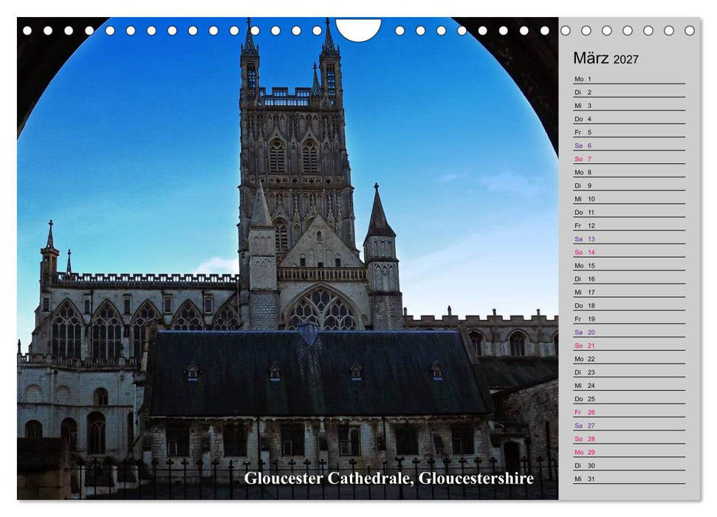Select the 'So 28' calendar row

[629, 439]
